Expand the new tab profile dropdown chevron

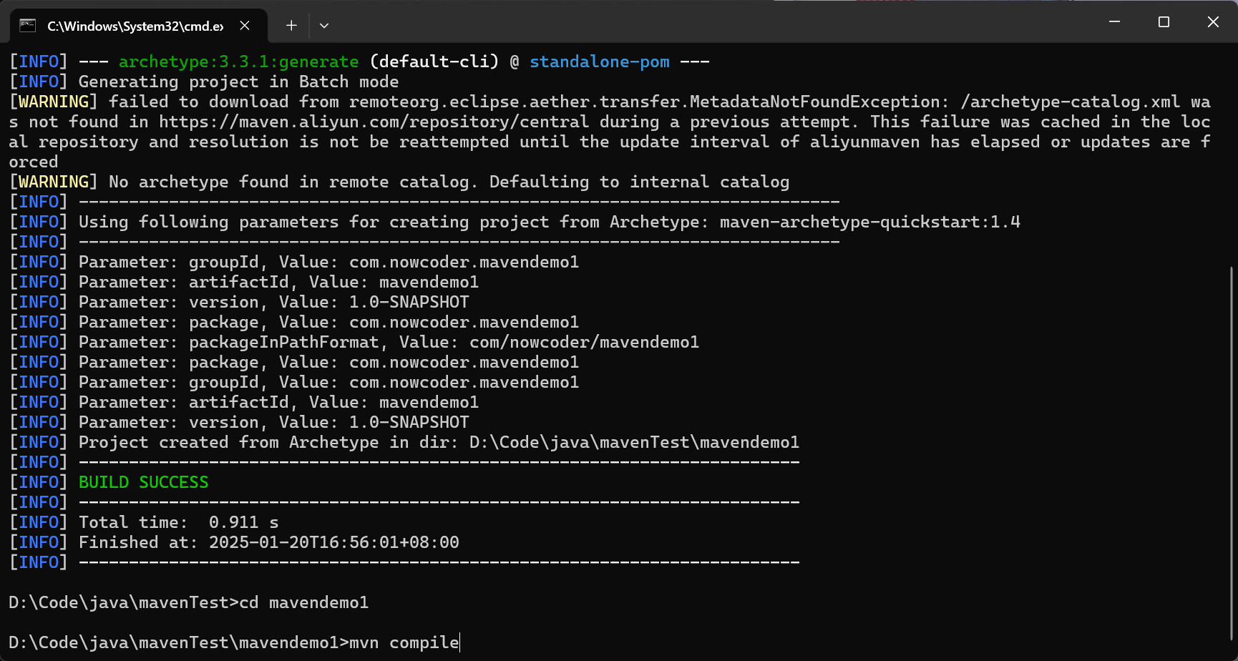(324, 26)
